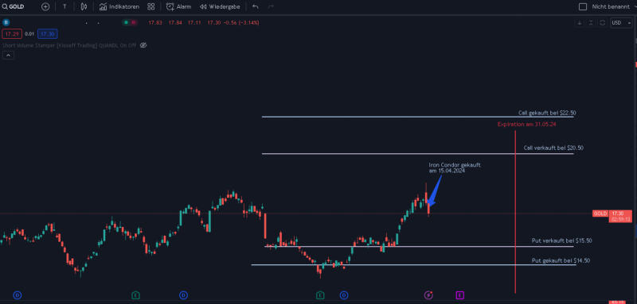Click the blue 17.30 buy button
The width and height of the screenshot is (637, 304).
point(48,34)
